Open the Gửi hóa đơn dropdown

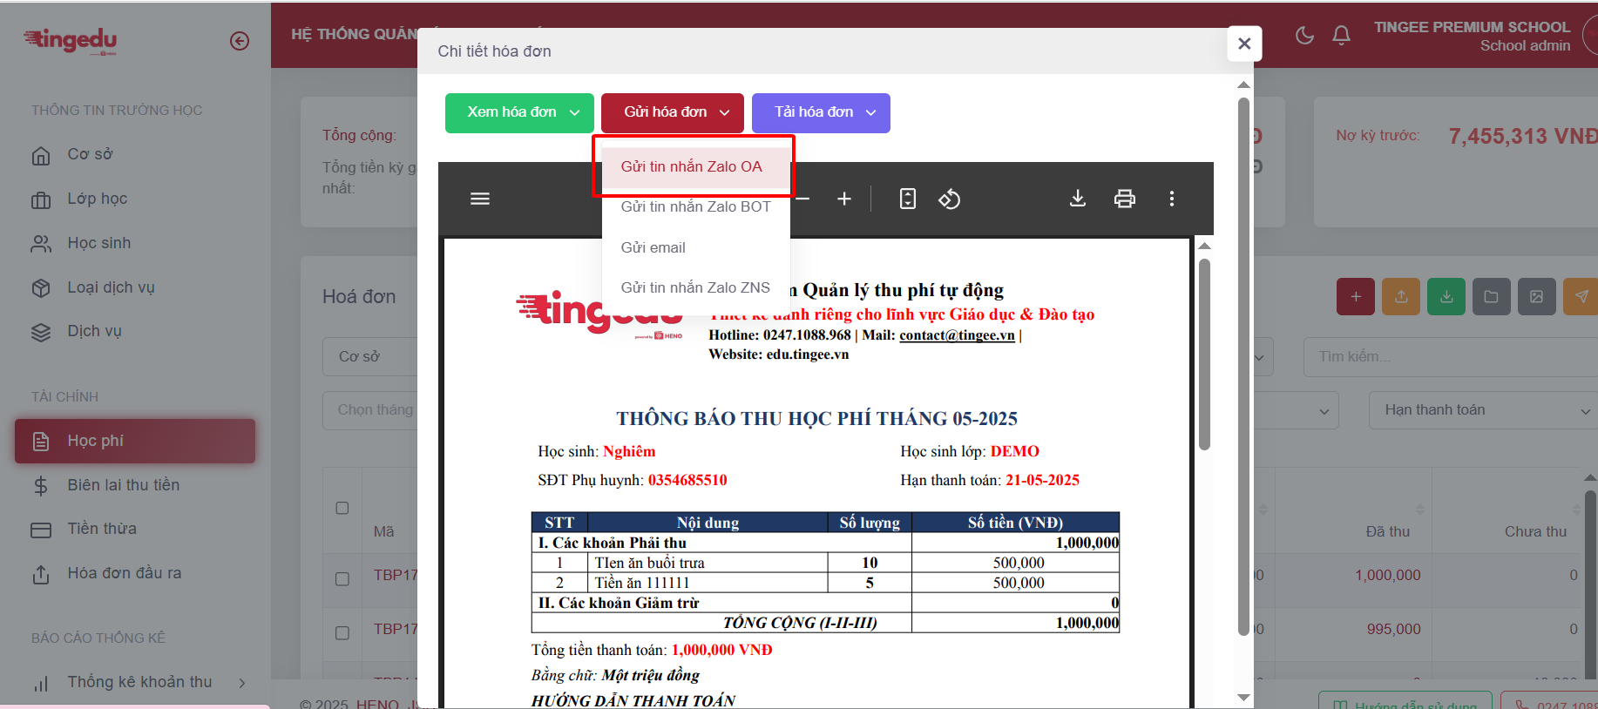pos(673,112)
